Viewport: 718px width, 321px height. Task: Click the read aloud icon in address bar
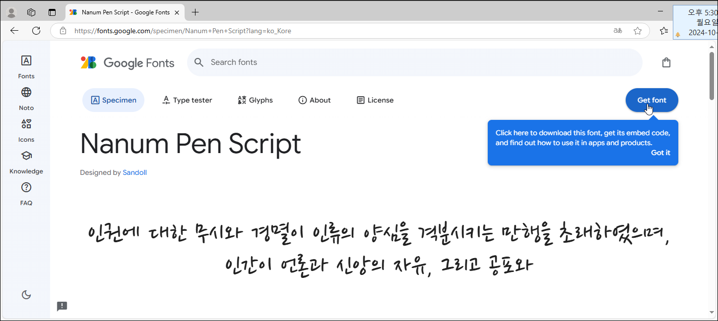(x=618, y=31)
